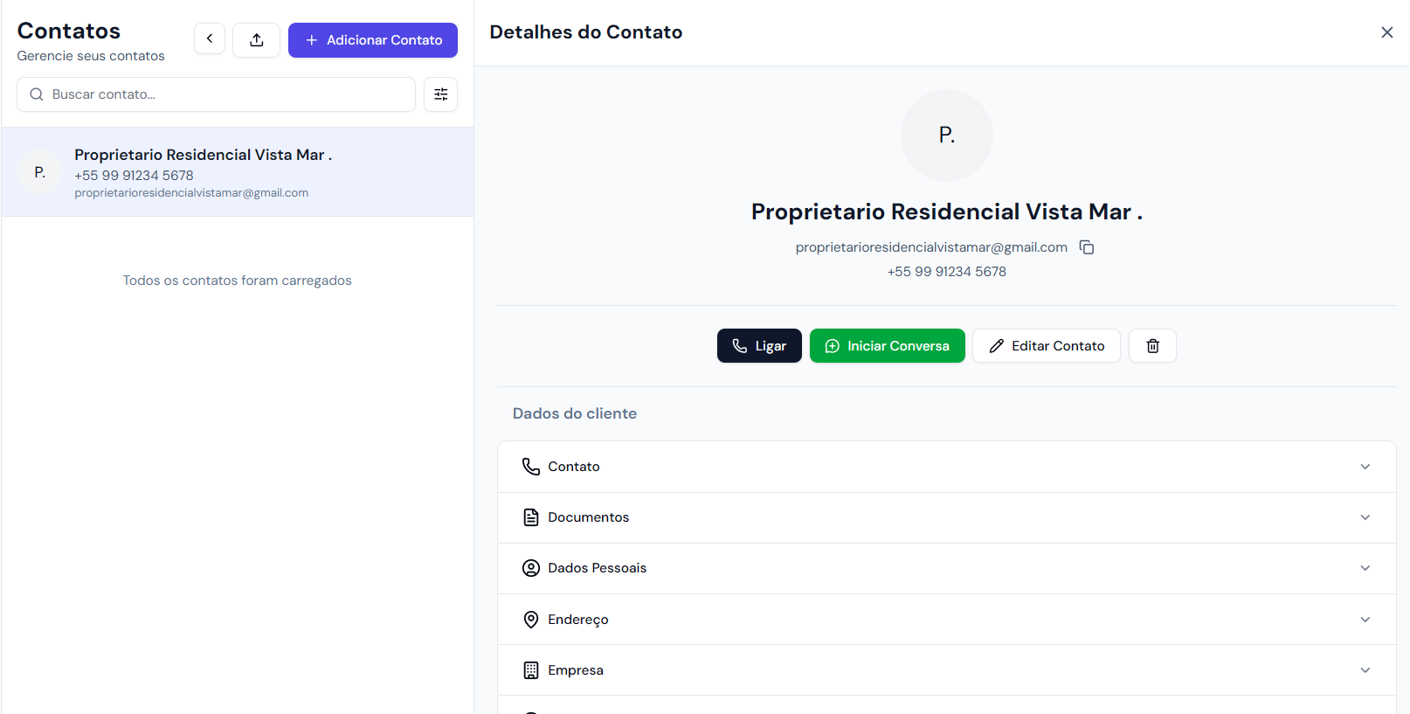Click the back arrow icon in Contatos header

tap(210, 39)
